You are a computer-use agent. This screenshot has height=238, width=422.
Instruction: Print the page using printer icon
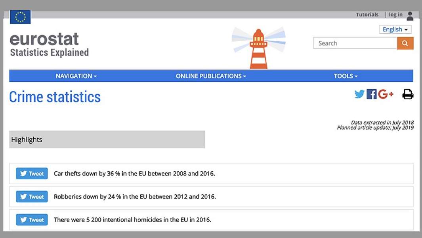(408, 94)
